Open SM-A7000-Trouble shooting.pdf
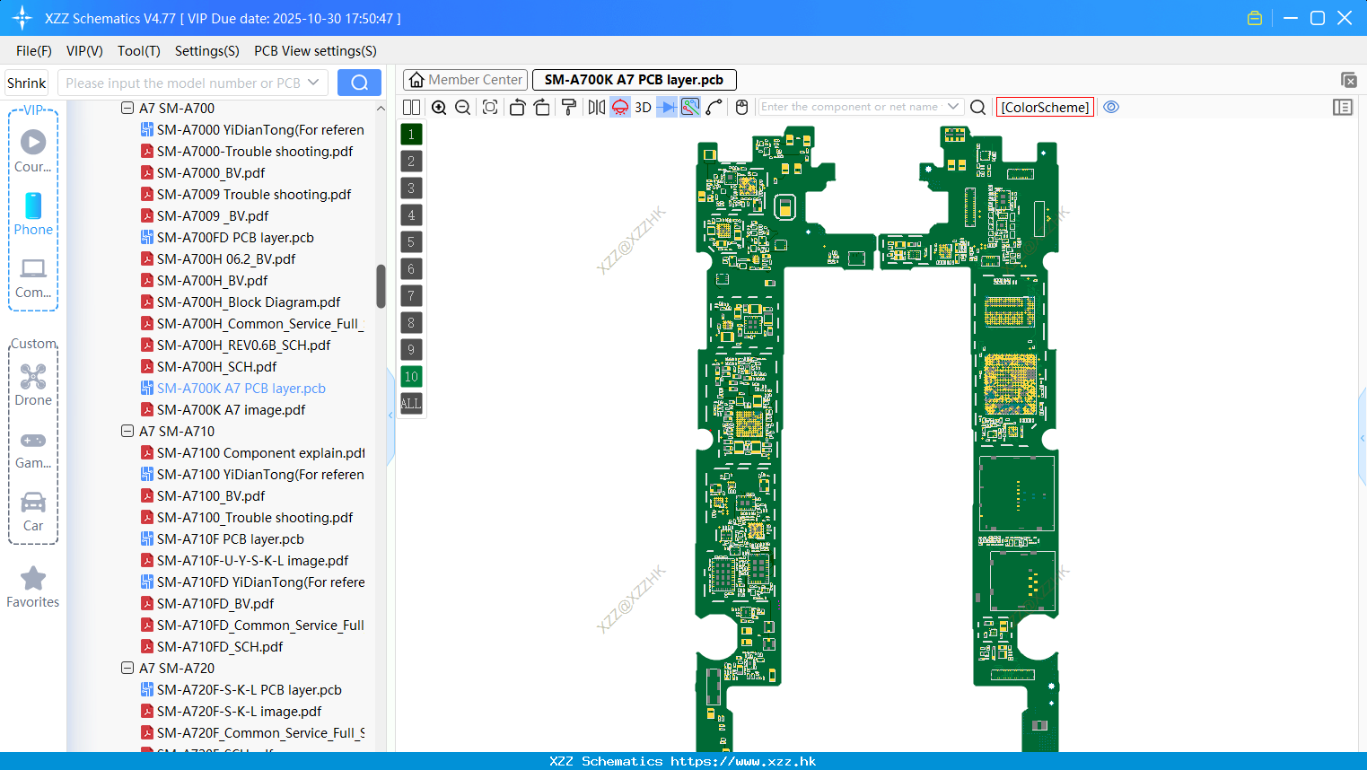Screen dimensions: 1367x770 255,151
